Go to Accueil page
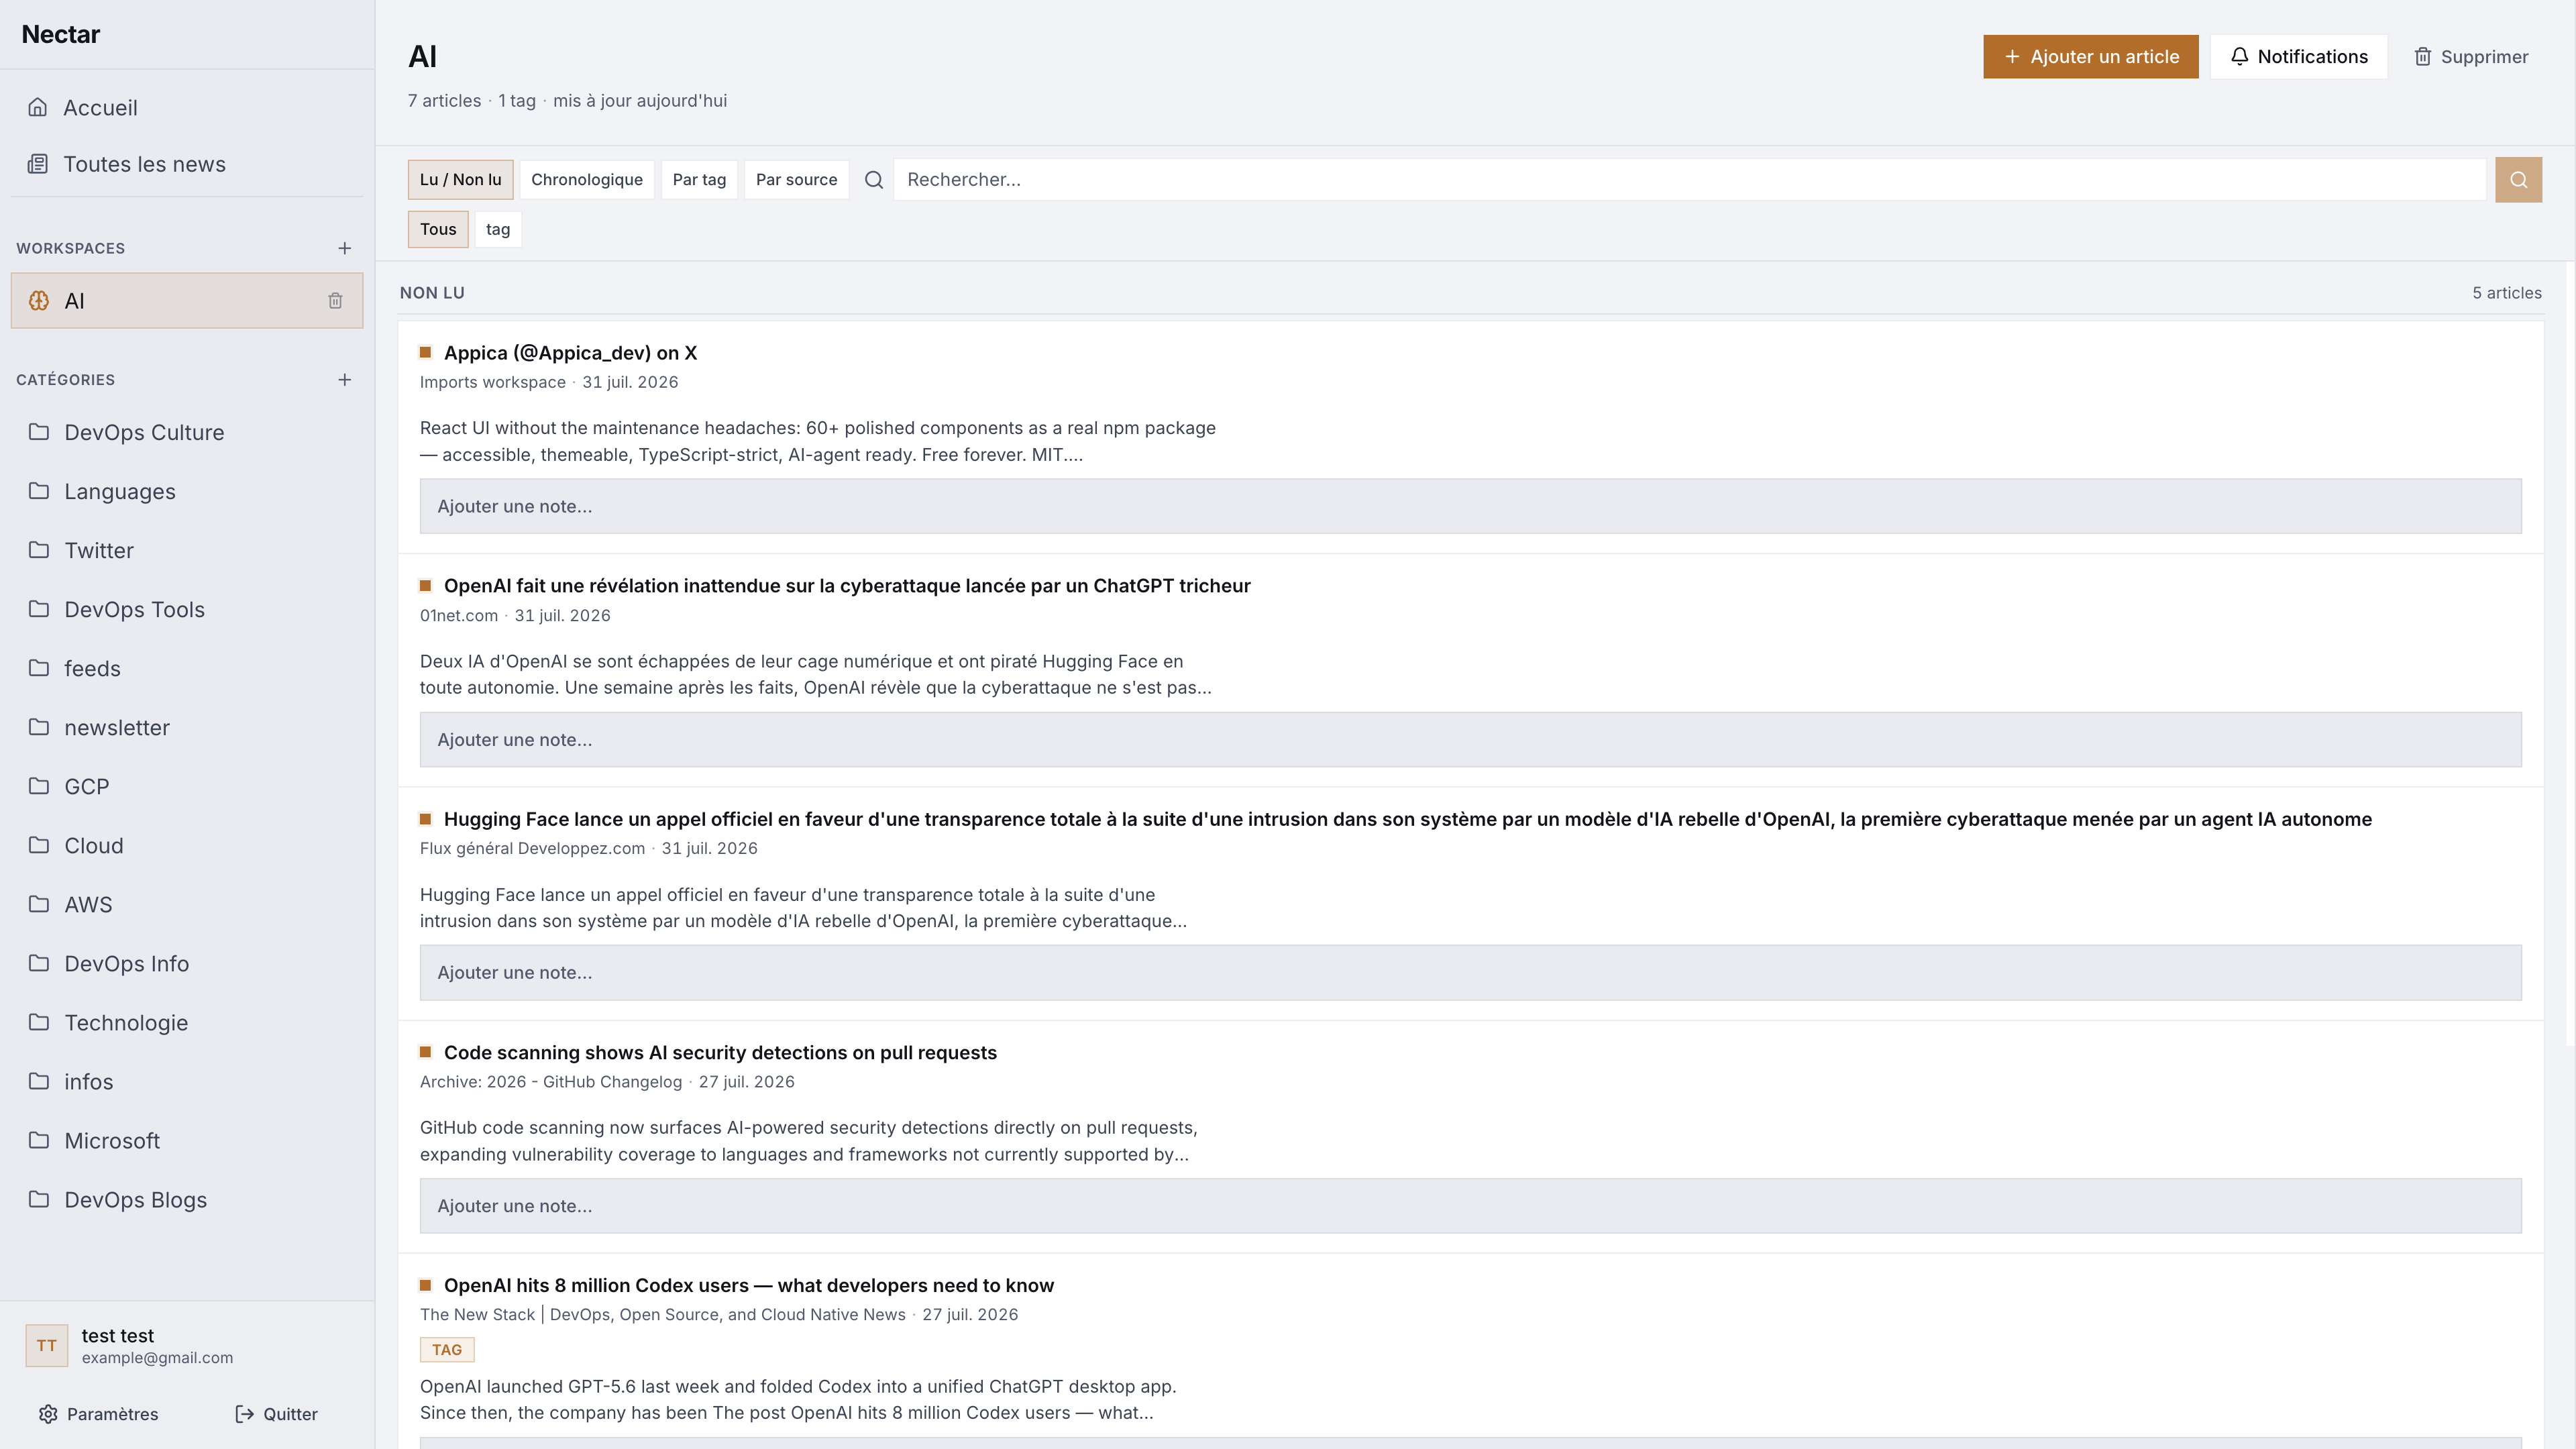Image resolution: width=2576 pixels, height=1449 pixels. click(x=187, y=107)
